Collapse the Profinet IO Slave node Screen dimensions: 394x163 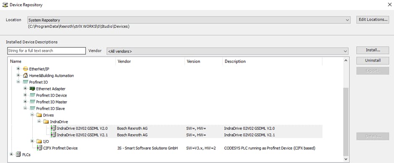click(25, 108)
